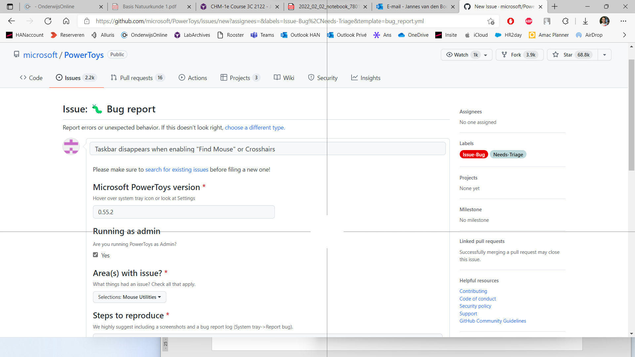Open the Contributing resource link

[473, 291]
